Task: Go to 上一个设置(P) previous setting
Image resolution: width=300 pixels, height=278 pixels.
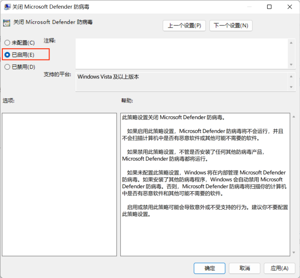Action: 184,25
